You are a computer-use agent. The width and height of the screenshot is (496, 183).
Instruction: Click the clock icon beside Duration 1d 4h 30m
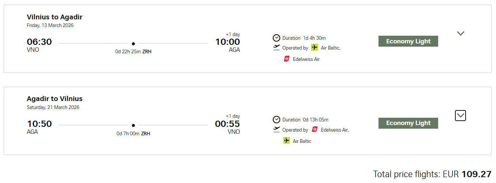click(276, 38)
